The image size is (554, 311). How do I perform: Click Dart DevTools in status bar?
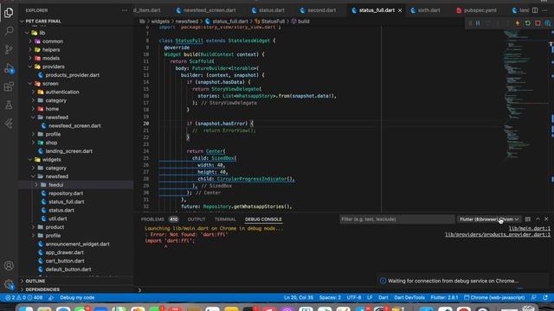[x=409, y=297]
